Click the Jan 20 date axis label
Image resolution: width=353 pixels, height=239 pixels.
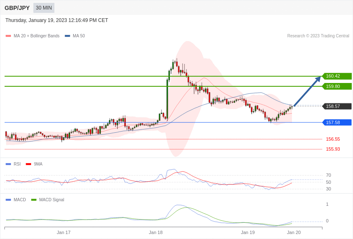pyautogui.click(x=294, y=232)
